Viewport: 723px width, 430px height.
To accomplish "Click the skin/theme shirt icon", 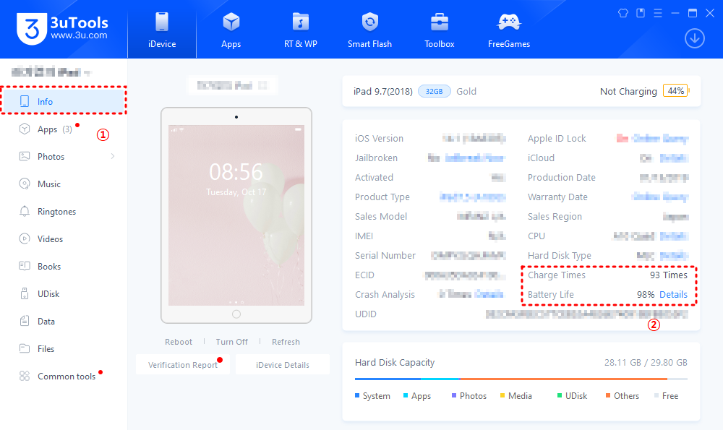I will [623, 13].
